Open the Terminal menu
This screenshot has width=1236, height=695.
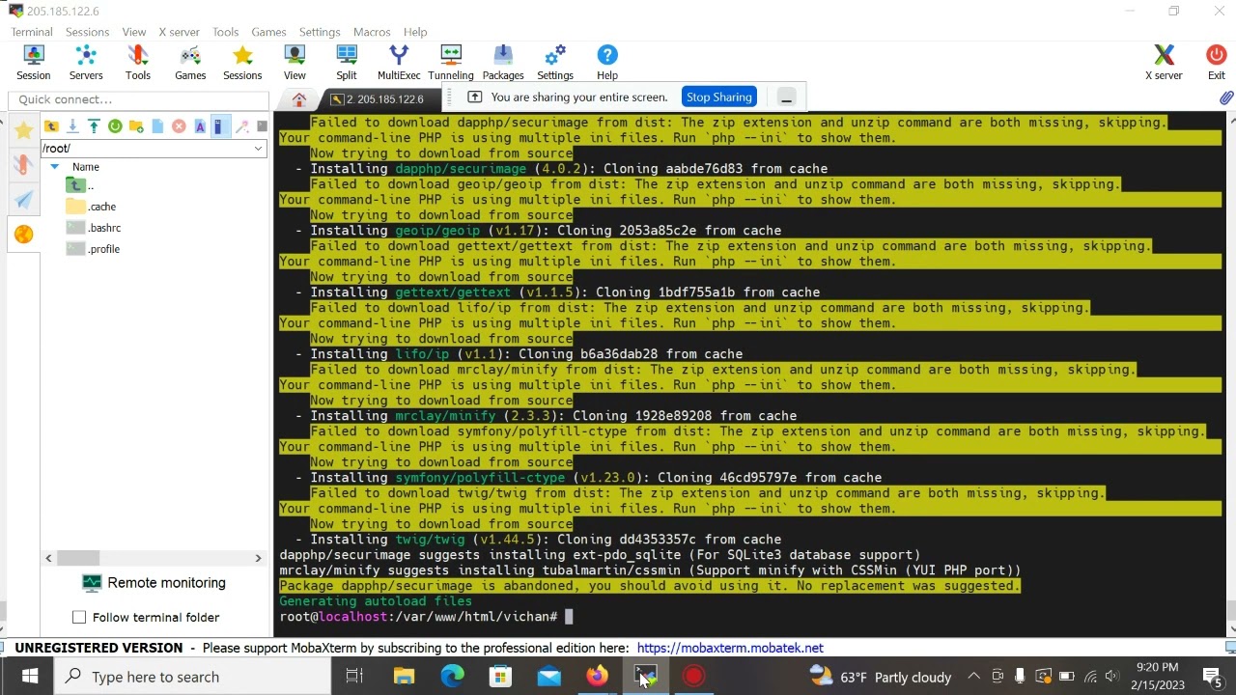(x=32, y=32)
